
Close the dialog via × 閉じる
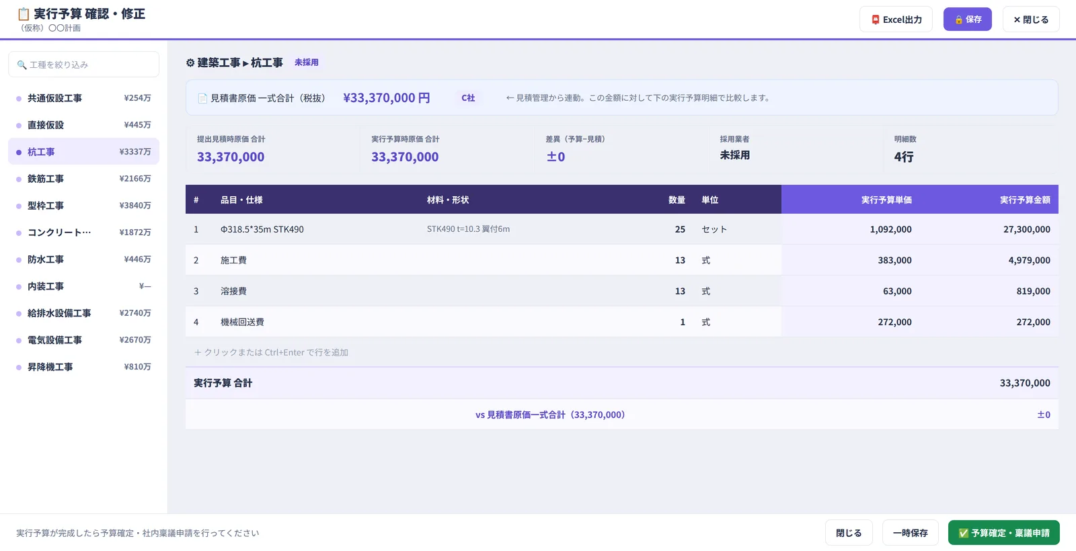pyautogui.click(x=1031, y=19)
